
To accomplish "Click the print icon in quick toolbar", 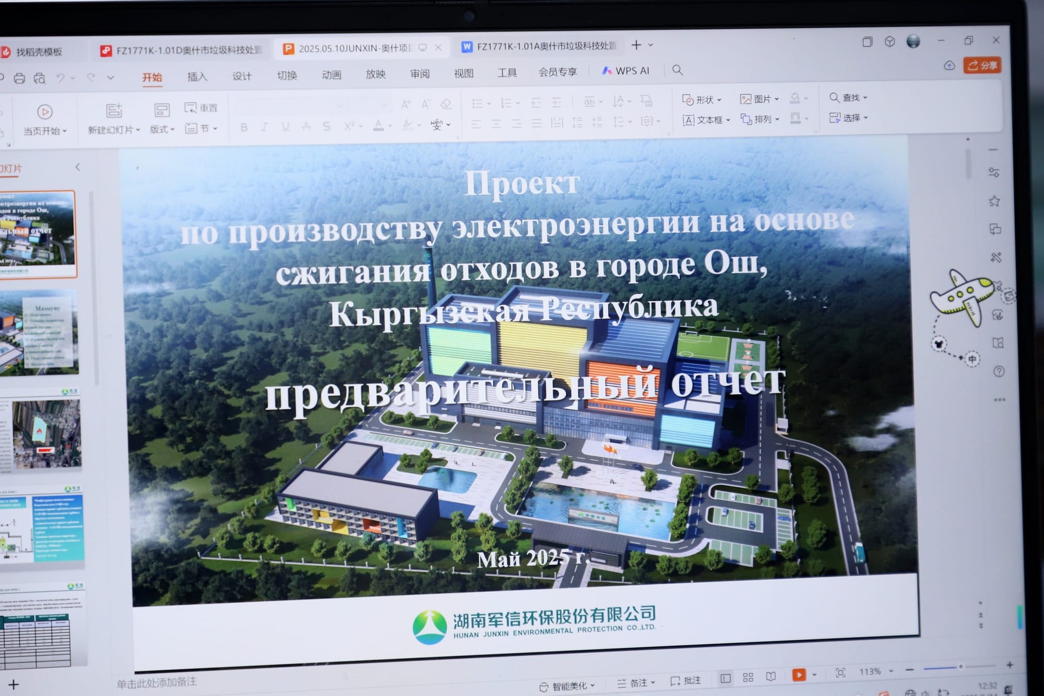I will 19,78.
